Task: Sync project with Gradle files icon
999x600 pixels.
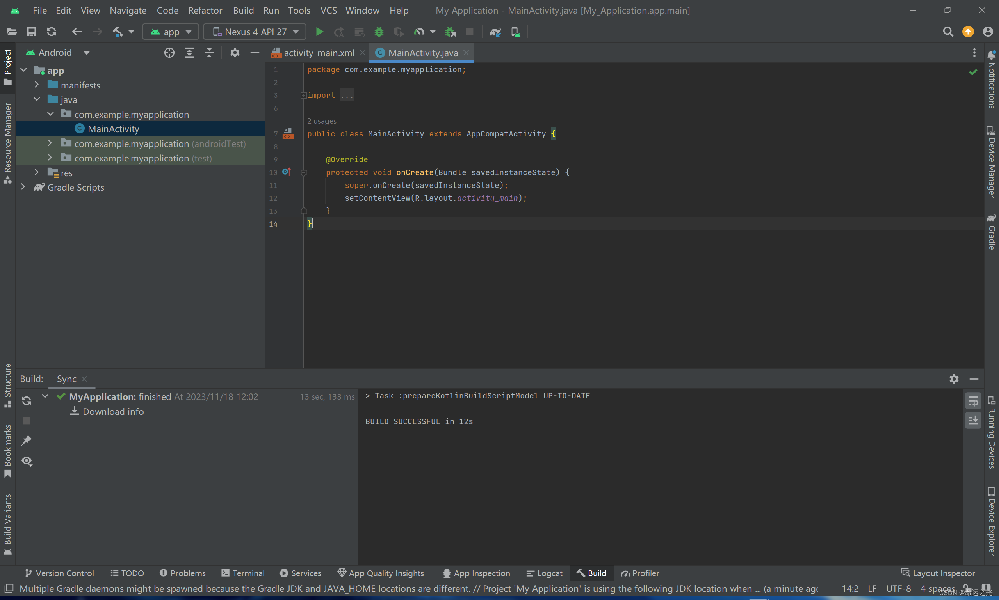Action: tap(495, 32)
